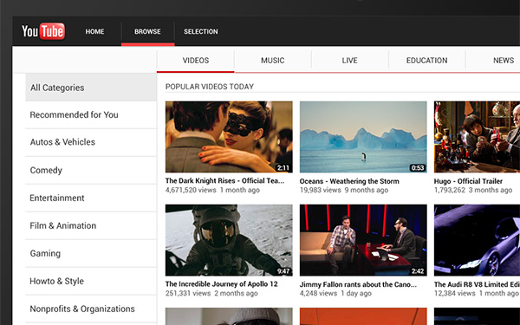520x325 pixels.
Task: Select the BROWSE tab
Action: coord(147,31)
